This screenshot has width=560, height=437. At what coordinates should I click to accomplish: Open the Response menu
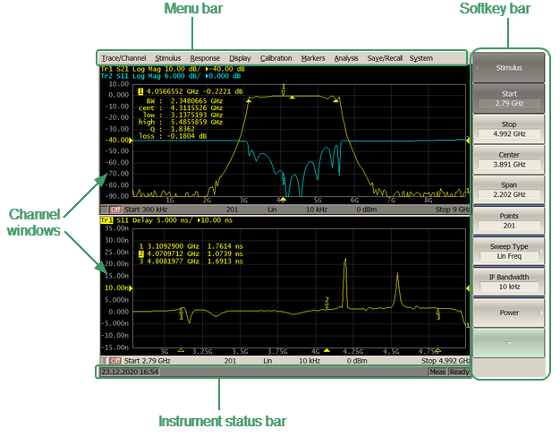tap(205, 58)
